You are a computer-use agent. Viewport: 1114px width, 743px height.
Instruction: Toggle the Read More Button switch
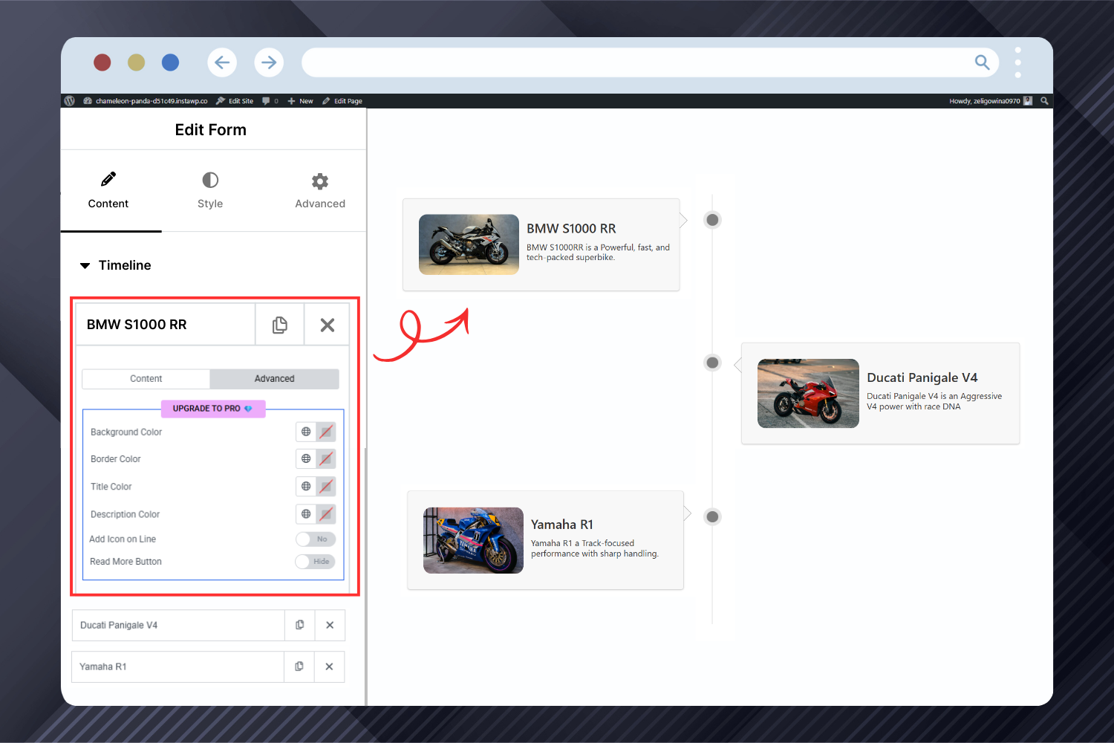[316, 561]
